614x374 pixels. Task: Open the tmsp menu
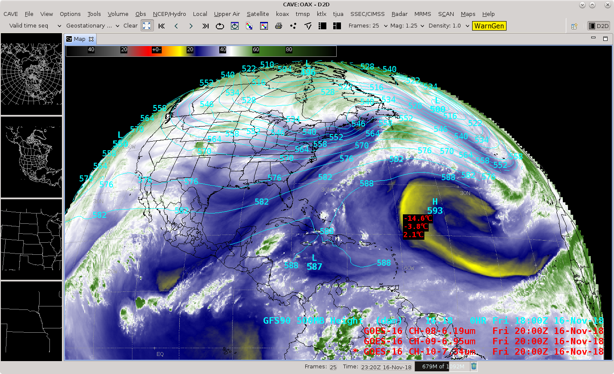(303, 14)
